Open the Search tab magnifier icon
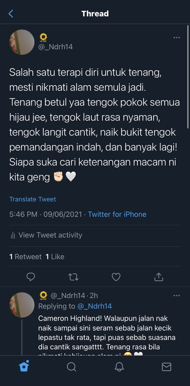The image size is (190, 386). [x=71, y=367]
